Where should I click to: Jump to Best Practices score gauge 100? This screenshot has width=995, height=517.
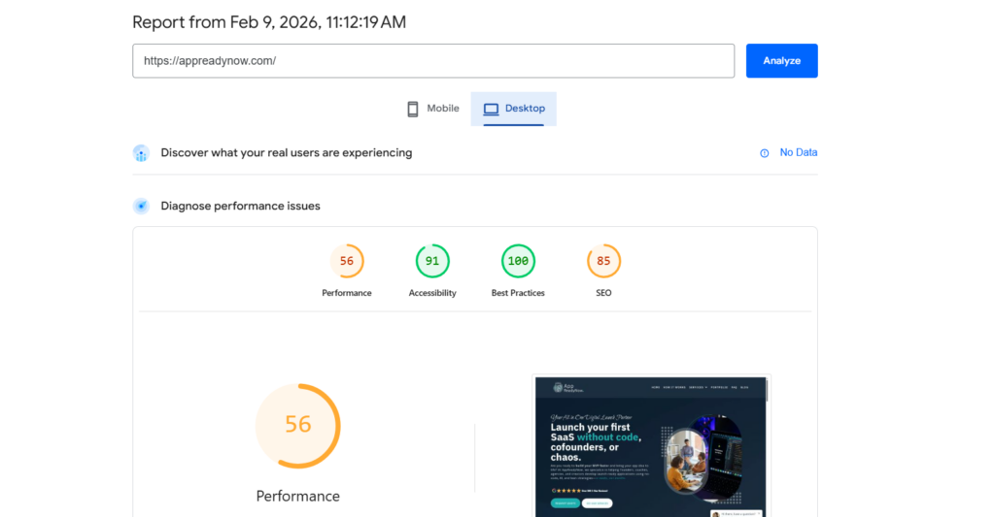click(x=518, y=261)
